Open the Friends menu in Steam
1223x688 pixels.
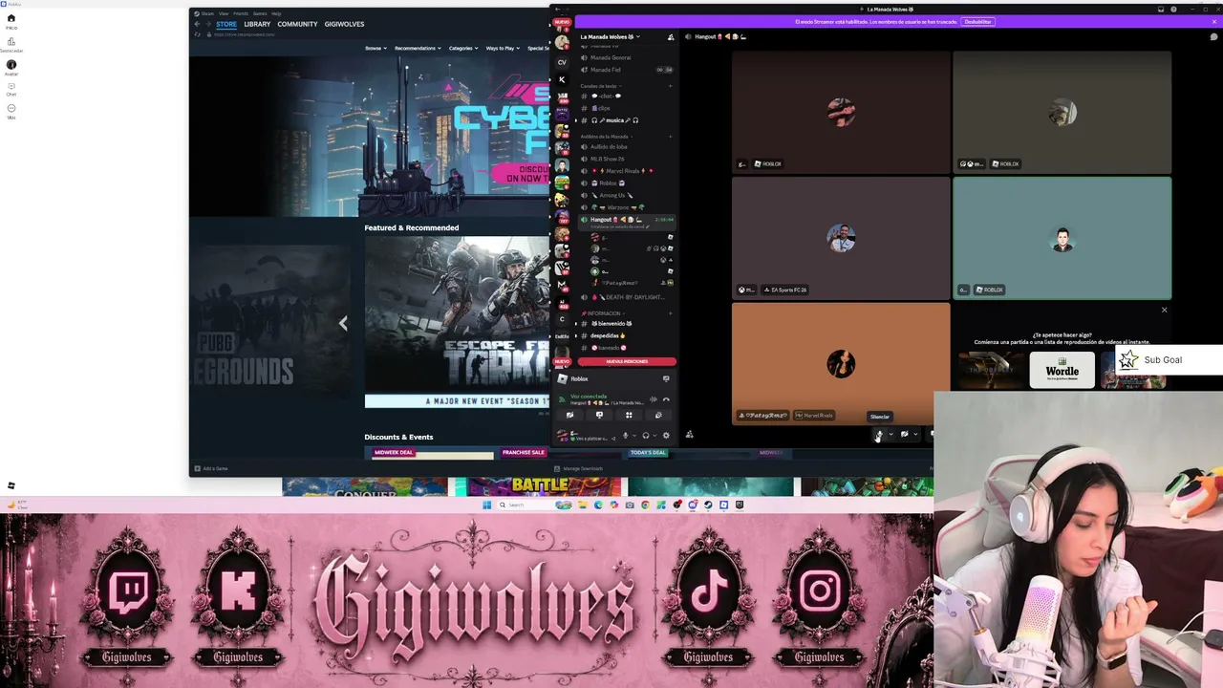pyautogui.click(x=241, y=13)
